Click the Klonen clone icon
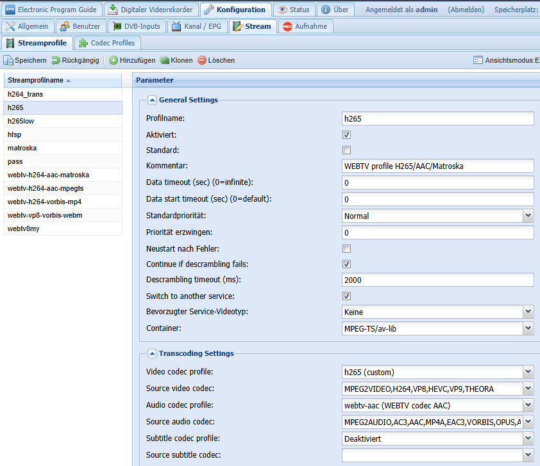Screen dimensions: 540x466 [x=164, y=60]
